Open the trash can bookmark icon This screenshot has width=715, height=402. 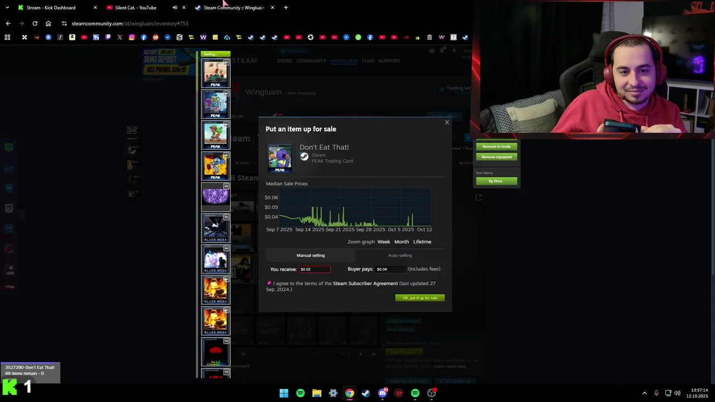430,37
